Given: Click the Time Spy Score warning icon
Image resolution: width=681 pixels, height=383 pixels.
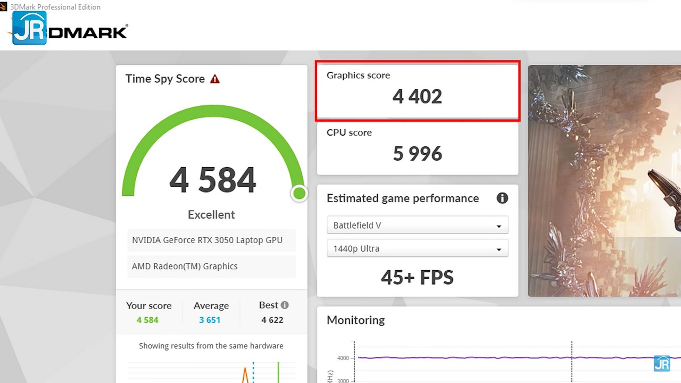Looking at the screenshot, I should [215, 79].
